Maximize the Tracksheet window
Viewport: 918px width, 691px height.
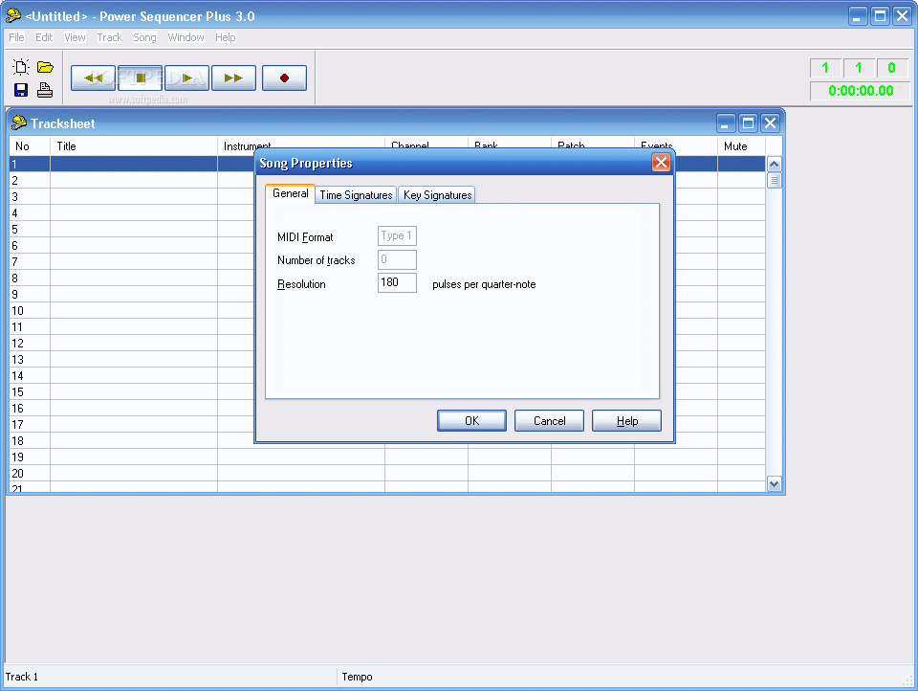748,123
